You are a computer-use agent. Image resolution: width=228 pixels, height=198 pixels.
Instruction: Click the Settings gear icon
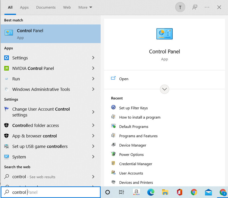click(x=6, y=58)
